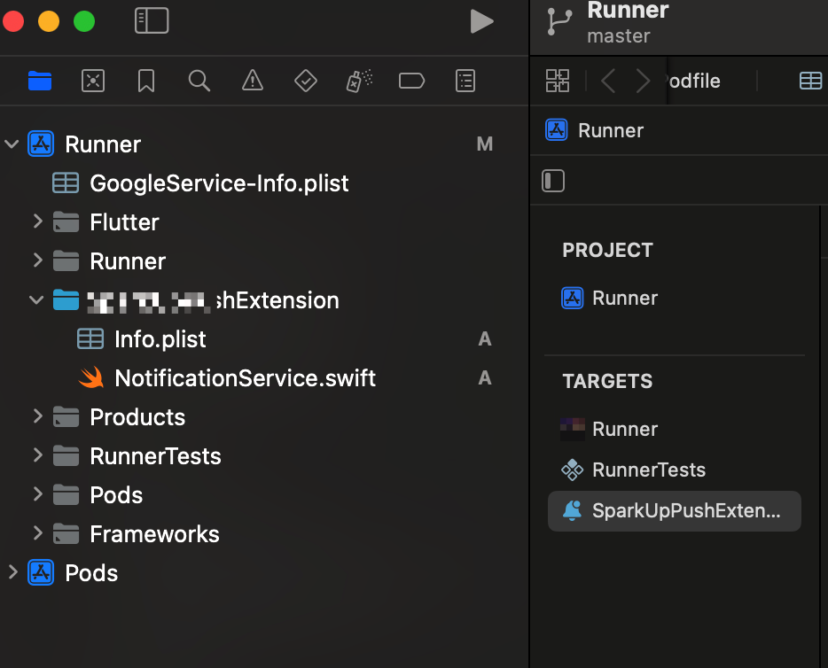Image resolution: width=828 pixels, height=668 pixels.
Task: Click the Pods Xcode project icon
Action: coord(41,572)
